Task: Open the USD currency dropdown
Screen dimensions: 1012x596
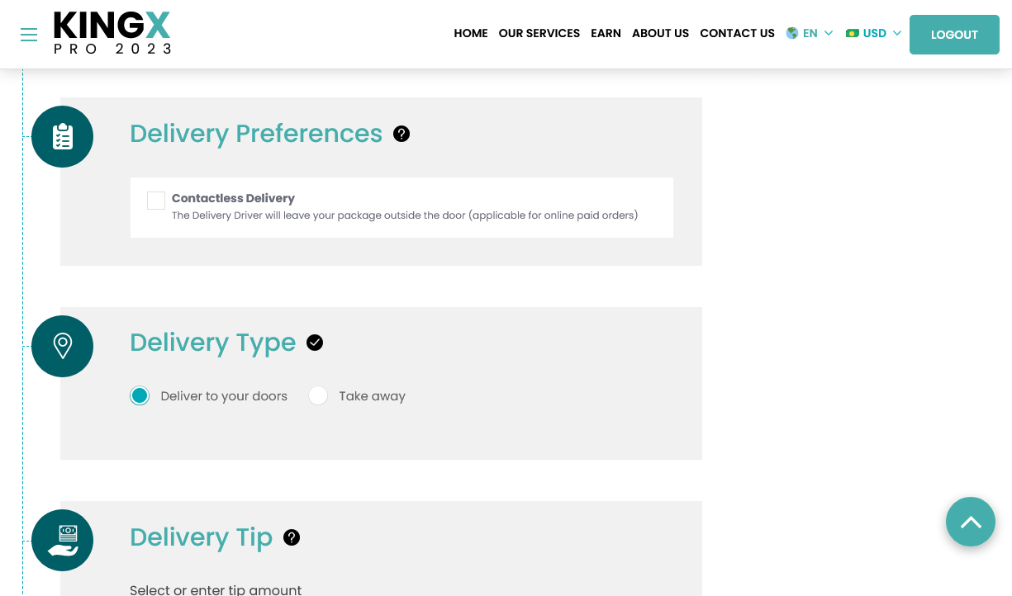Action: 873,34
